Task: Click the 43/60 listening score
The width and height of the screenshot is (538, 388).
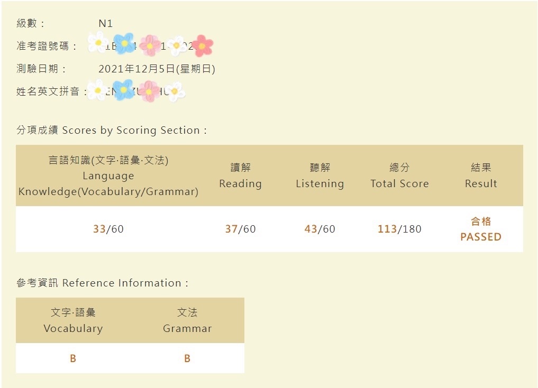Action: (320, 228)
